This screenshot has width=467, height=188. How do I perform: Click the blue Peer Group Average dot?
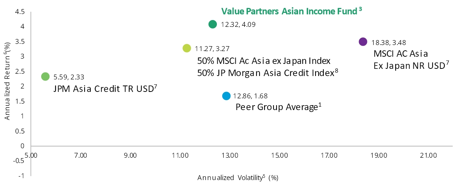point(226,96)
